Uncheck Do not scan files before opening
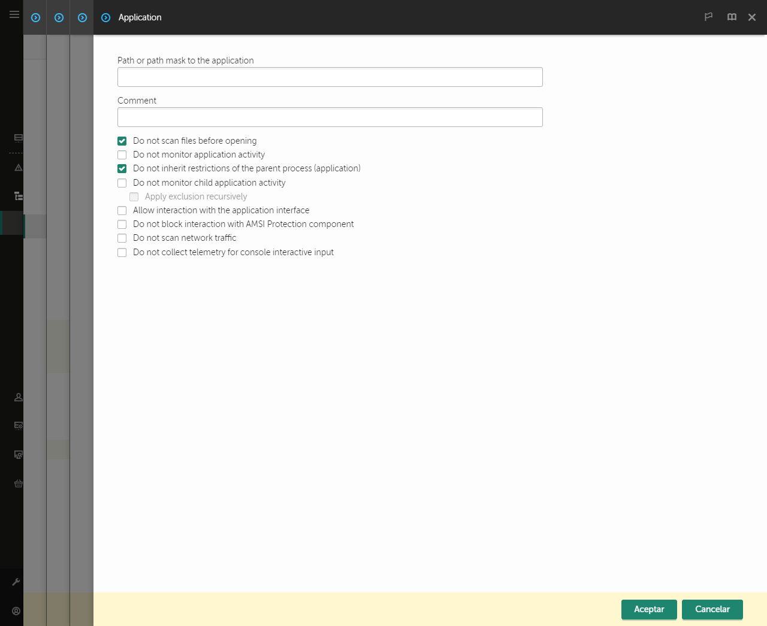The width and height of the screenshot is (767, 626). tap(122, 141)
